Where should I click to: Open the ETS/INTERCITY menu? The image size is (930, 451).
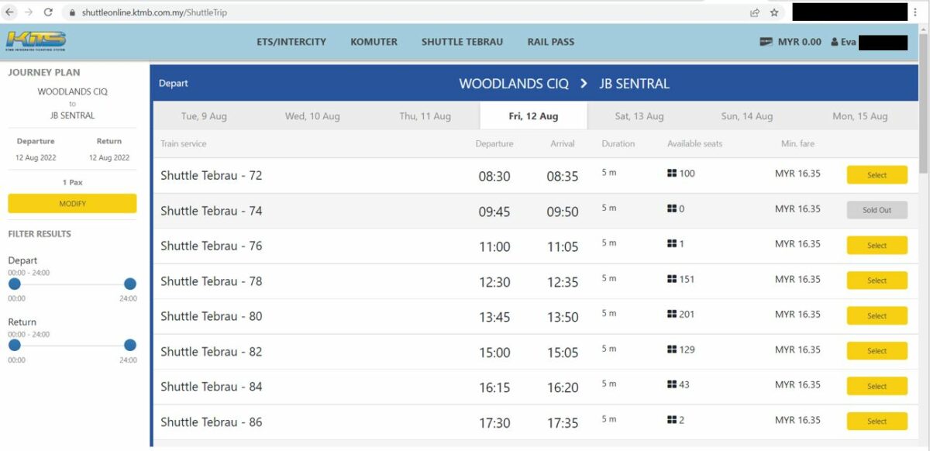pos(291,42)
